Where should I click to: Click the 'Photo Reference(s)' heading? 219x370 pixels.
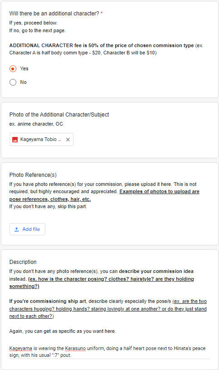pos(33,175)
